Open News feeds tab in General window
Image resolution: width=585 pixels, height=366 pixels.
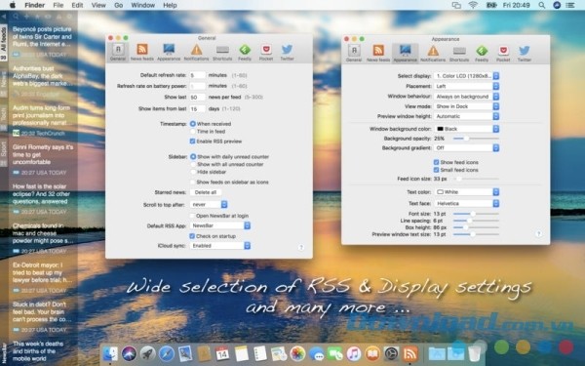(141, 52)
